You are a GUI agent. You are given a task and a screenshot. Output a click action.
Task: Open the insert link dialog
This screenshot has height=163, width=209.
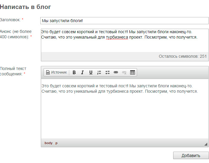pyautogui.click(x=116, y=72)
